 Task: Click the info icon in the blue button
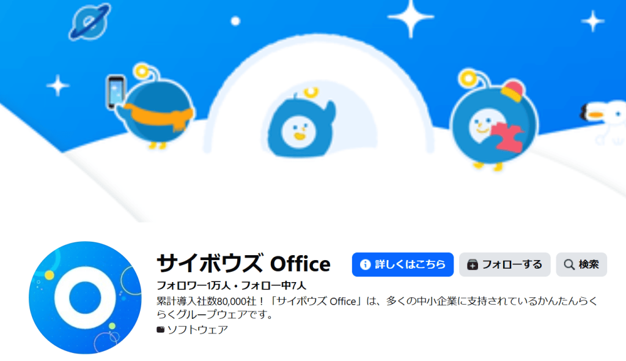(x=365, y=265)
